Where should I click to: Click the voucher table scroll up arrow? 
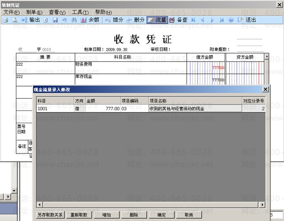pyautogui.click(x=267, y=57)
